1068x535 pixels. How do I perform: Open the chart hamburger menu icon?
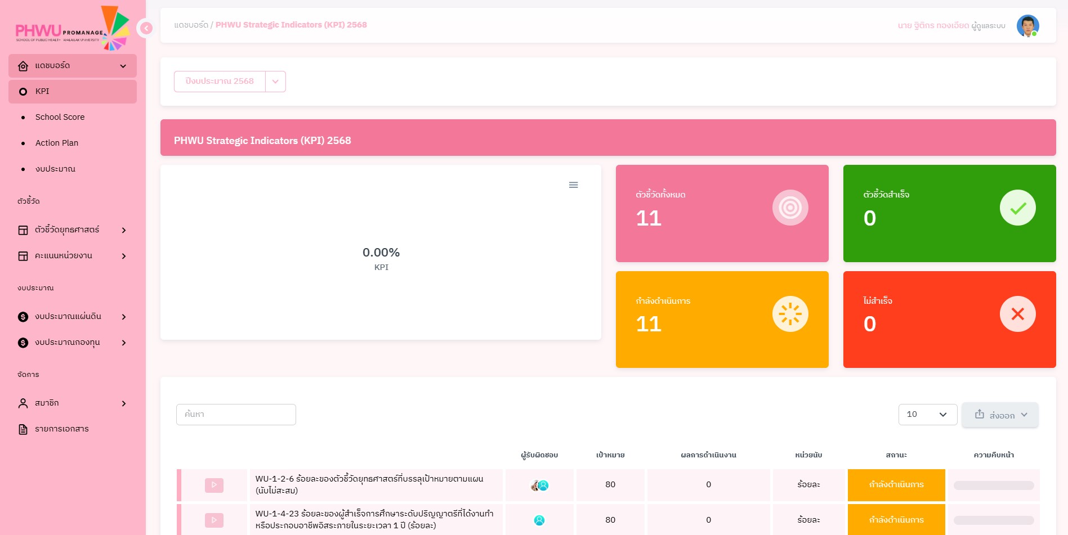point(573,185)
